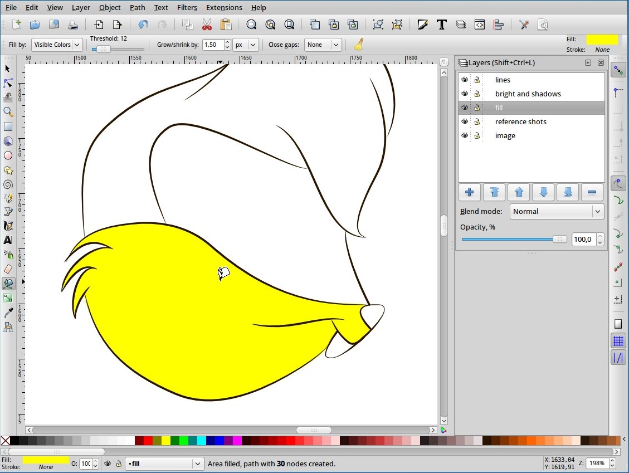
Task: Click the delete layer minus button
Action: tap(592, 192)
